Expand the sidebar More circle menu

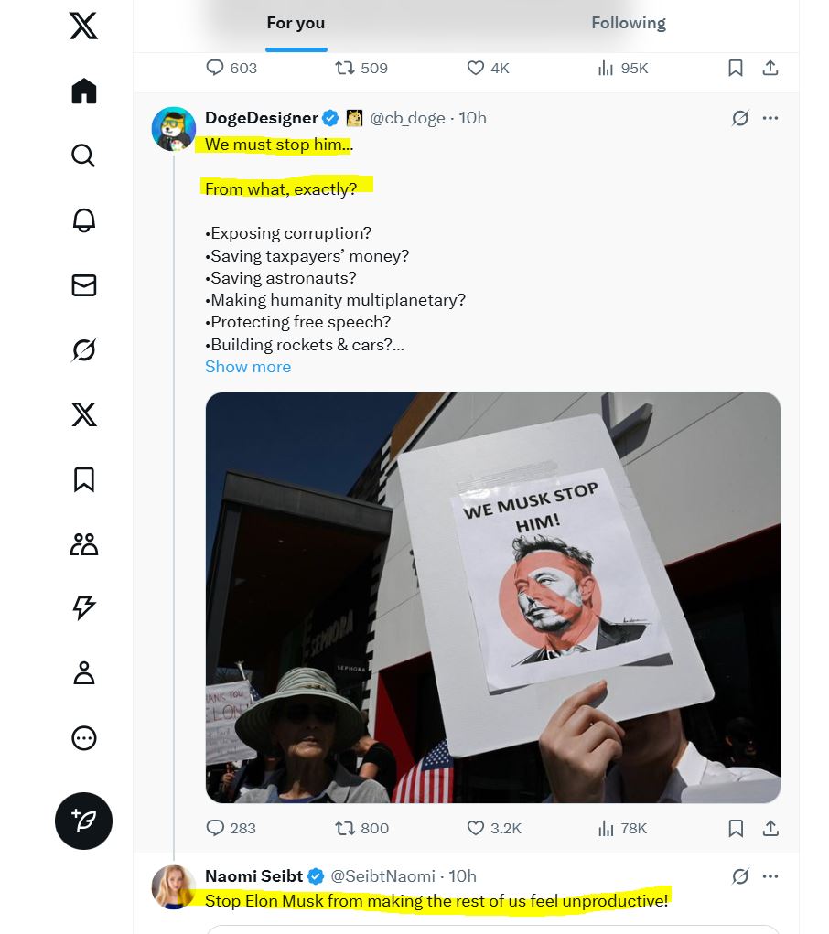coord(83,738)
